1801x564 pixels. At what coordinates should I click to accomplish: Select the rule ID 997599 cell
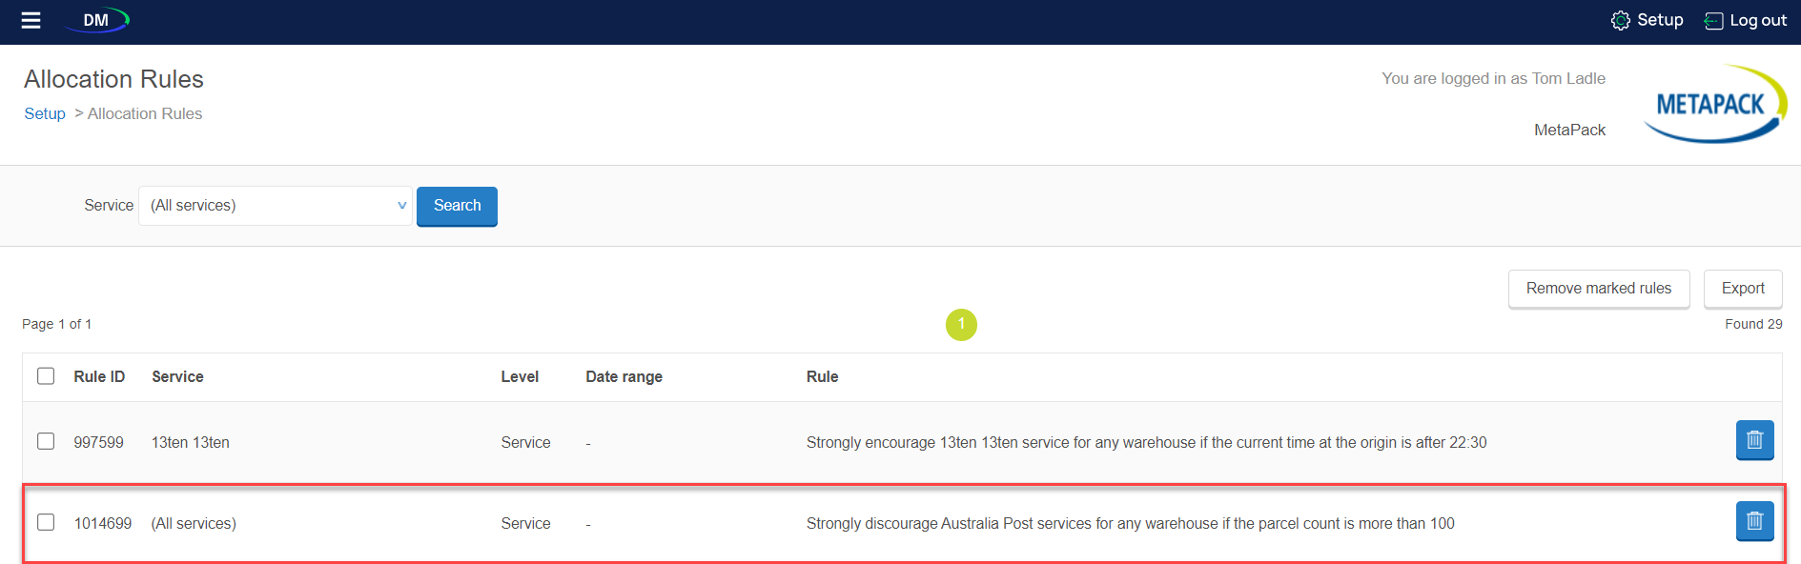pyautogui.click(x=98, y=442)
